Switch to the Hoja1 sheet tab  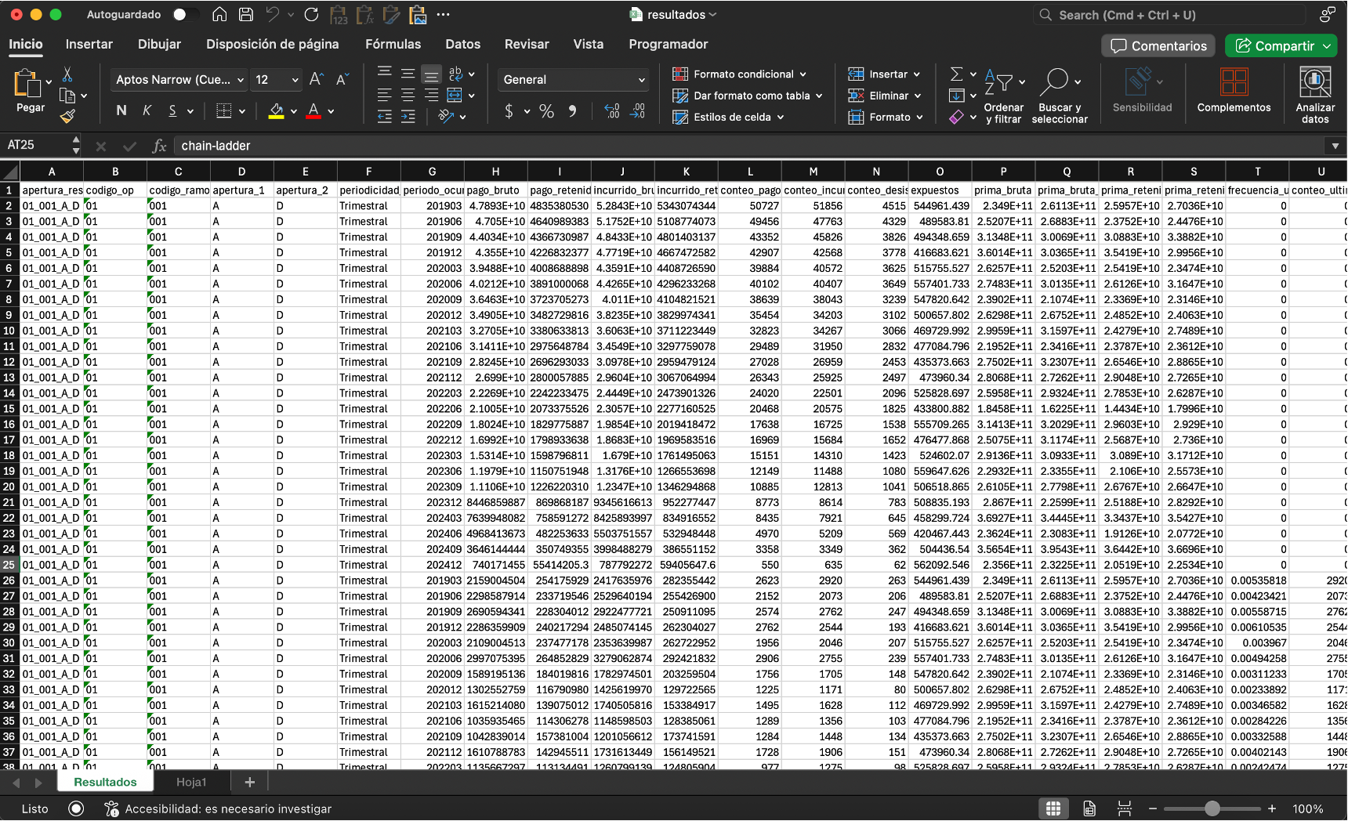(x=191, y=782)
